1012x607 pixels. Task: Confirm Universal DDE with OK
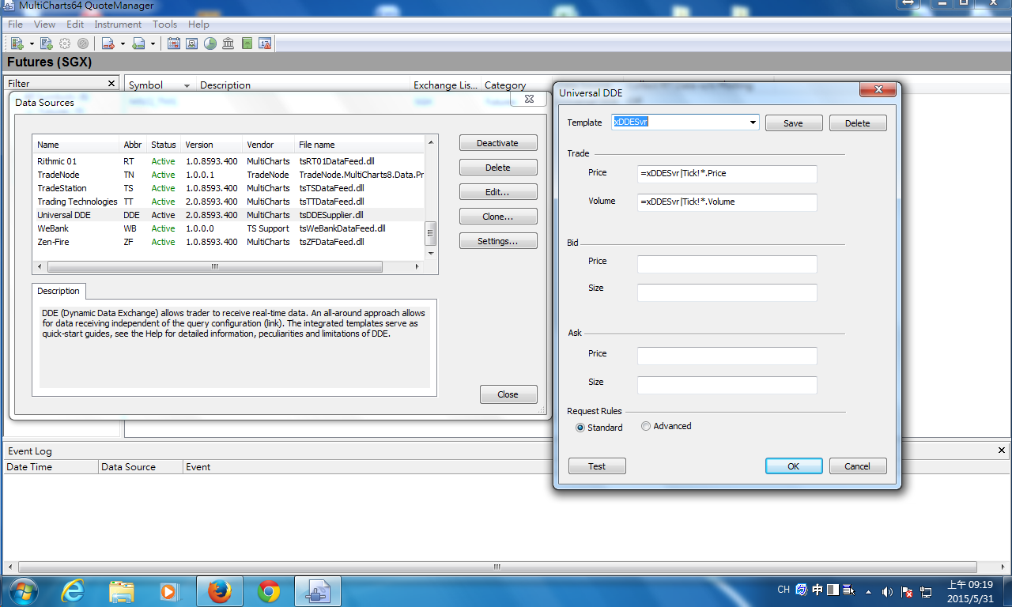[x=794, y=466]
